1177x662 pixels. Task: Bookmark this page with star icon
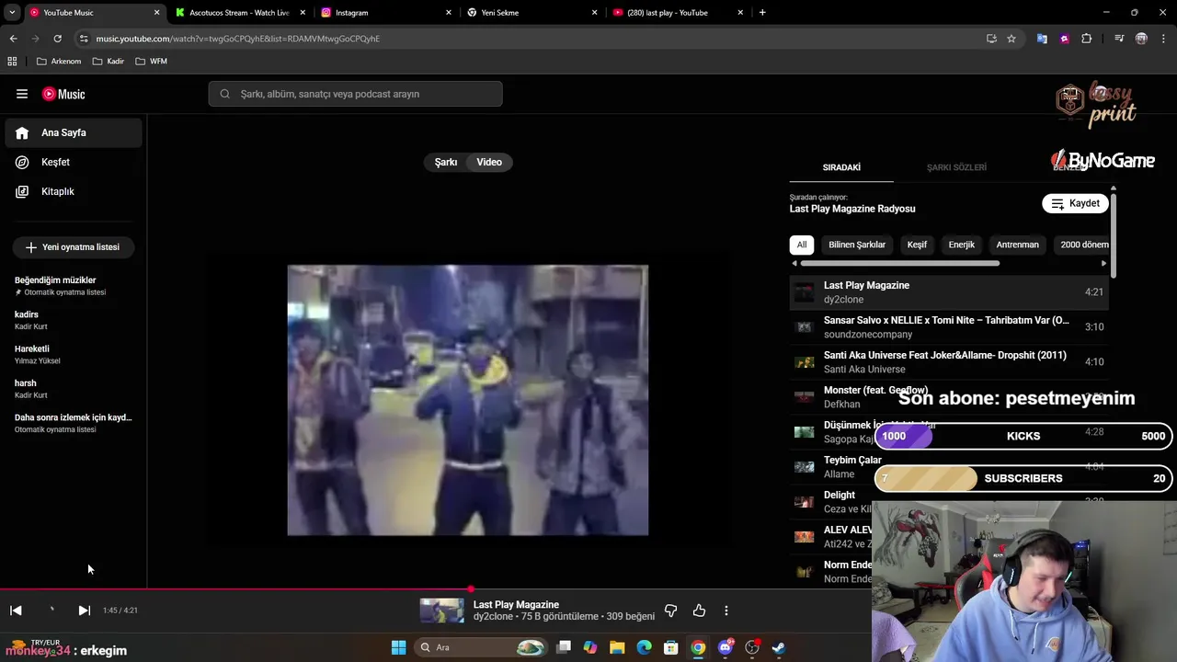(x=1011, y=39)
